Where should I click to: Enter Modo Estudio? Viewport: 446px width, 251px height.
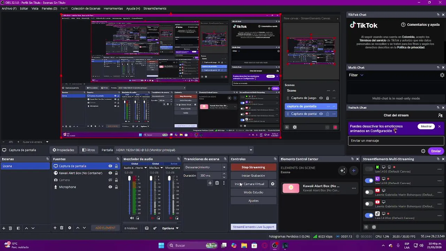pyautogui.click(x=253, y=192)
